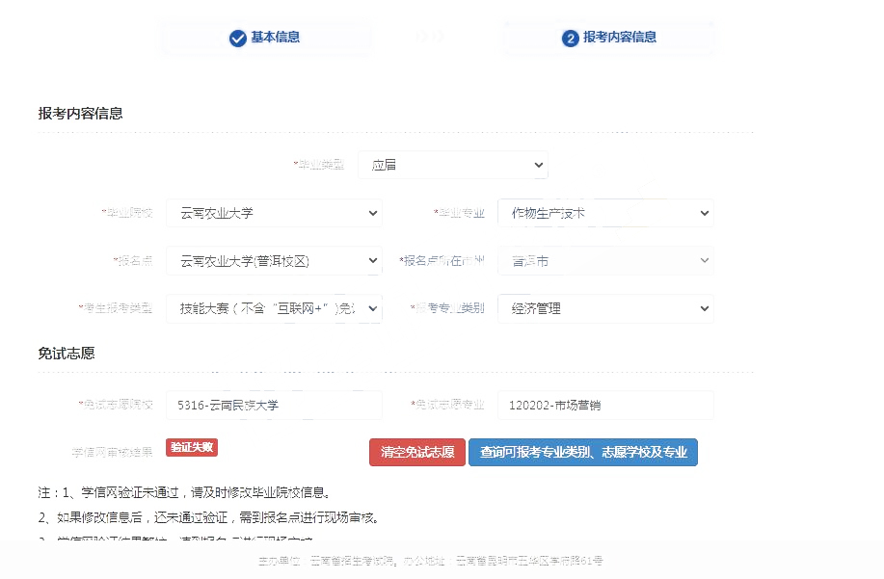
Task: Click the 免试志愿专业 field with 120202-市场营销
Action: point(605,406)
